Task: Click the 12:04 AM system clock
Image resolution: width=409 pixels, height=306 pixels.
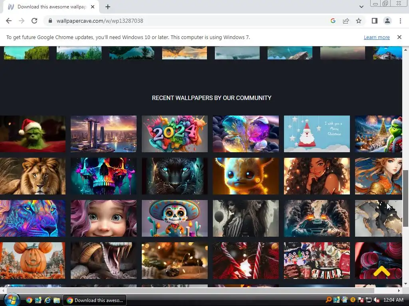Action: pos(393,300)
